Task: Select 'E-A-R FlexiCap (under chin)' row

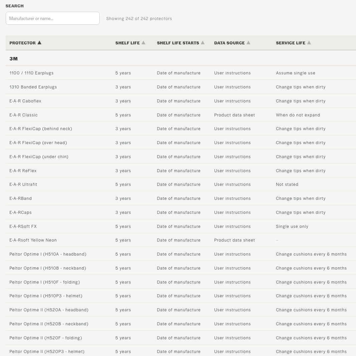Action: tap(181, 157)
